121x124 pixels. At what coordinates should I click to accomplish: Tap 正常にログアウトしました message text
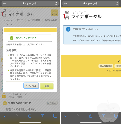click(86, 29)
